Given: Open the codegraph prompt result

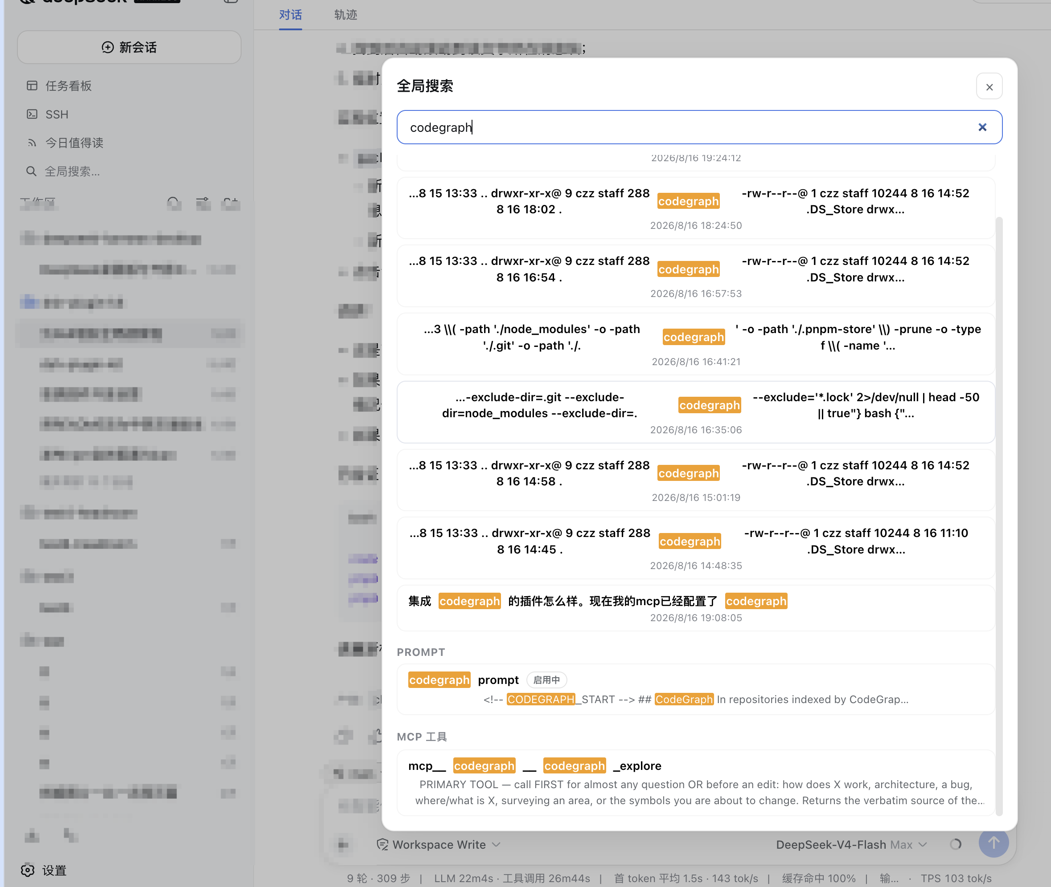Looking at the screenshot, I should coord(696,689).
